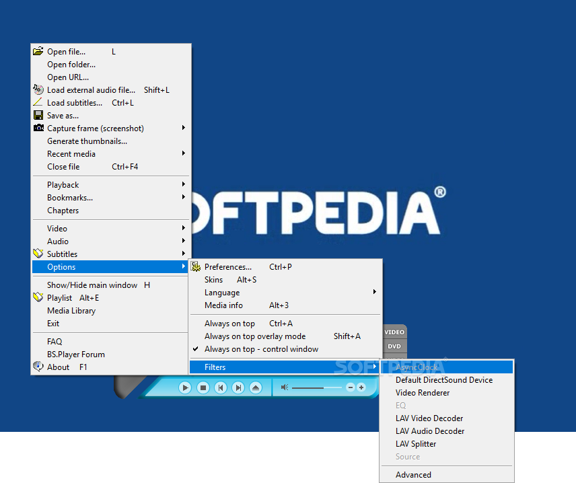Screen dimensions: 576x483
Task: Skip to next track in player
Action: (238, 387)
